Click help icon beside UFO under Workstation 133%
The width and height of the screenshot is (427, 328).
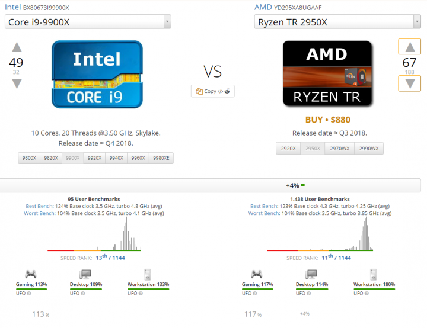[141, 294]
